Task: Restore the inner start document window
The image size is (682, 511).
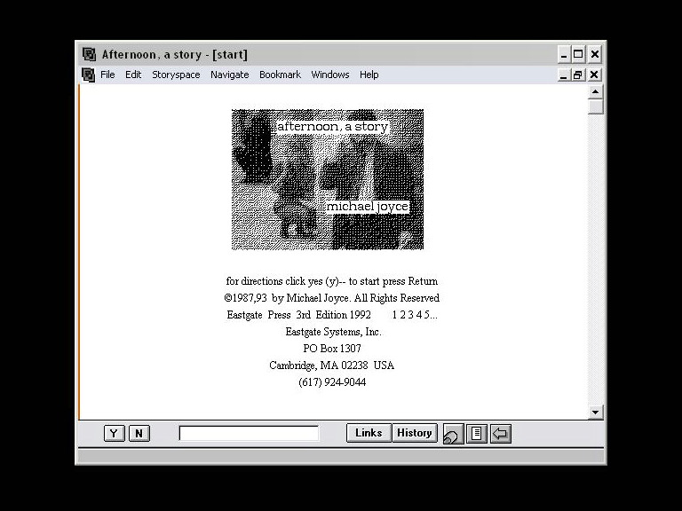Action: coord(577,75)
